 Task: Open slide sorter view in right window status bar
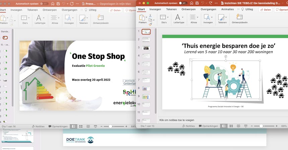pos(231,126)
